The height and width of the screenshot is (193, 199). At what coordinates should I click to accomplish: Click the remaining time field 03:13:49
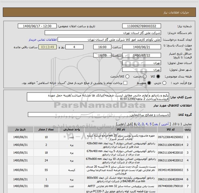tap(48, 47)
